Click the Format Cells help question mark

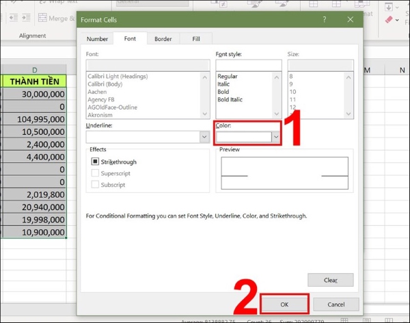(324, 20)
